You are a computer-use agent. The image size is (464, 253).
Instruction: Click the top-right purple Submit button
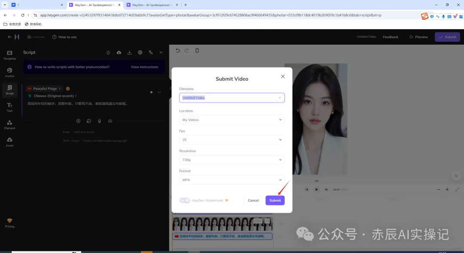pos(447,37)
